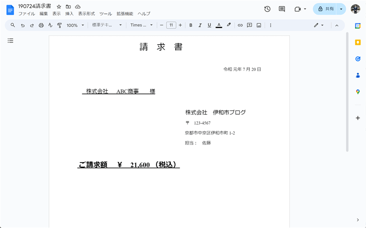Open more toolbar options (three dots)

click(x=270, y=25)
